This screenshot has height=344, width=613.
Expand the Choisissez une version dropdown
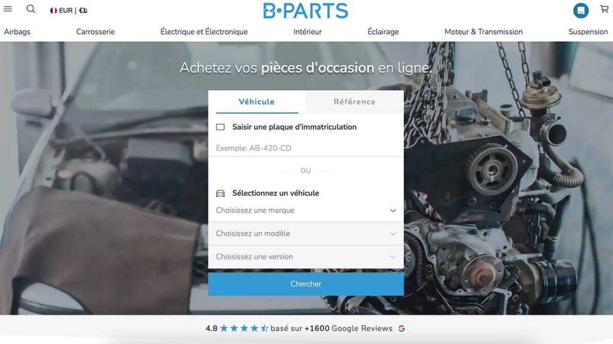(x=305, y=257)
